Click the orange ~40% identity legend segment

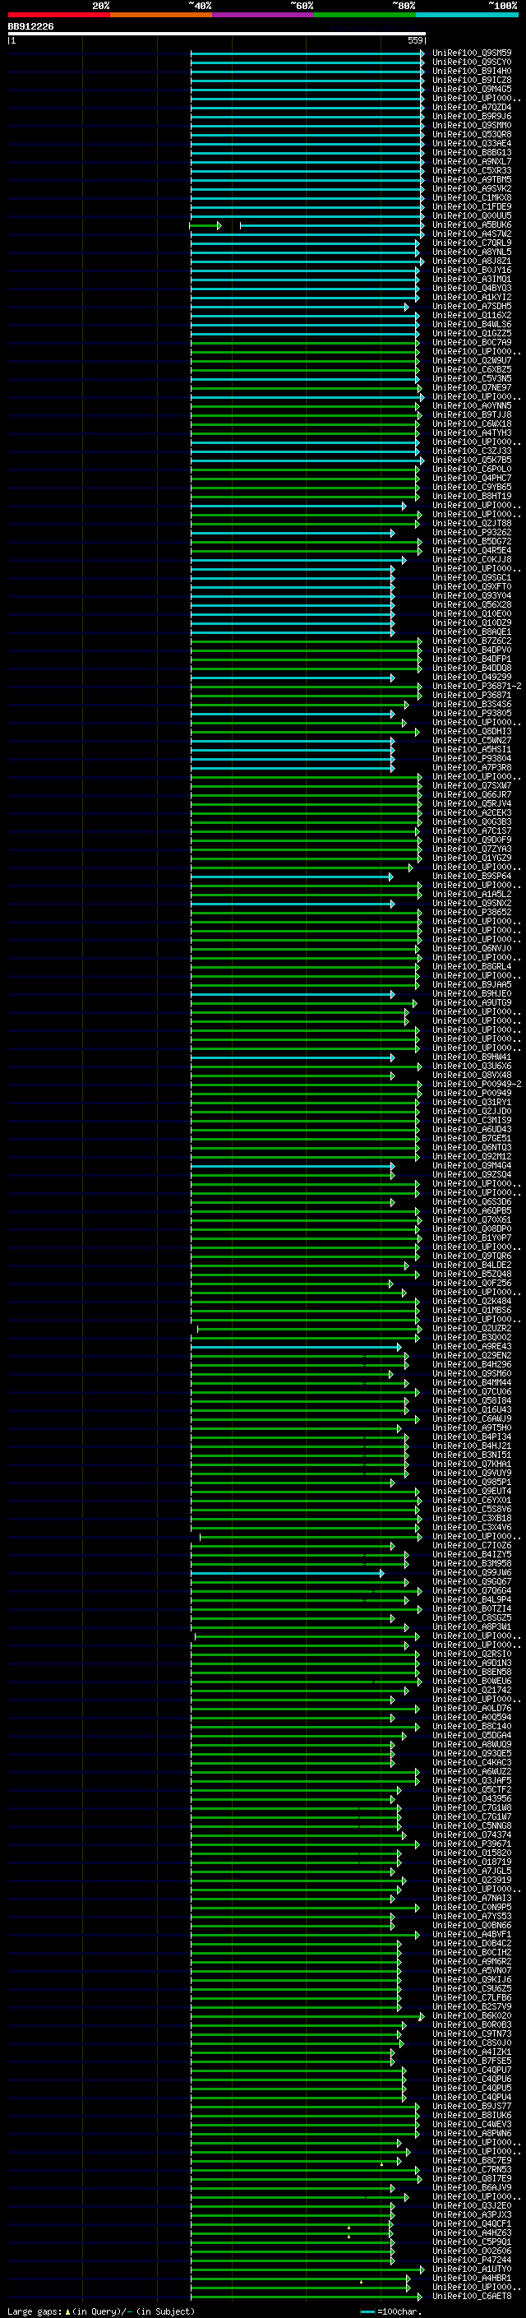161,15
